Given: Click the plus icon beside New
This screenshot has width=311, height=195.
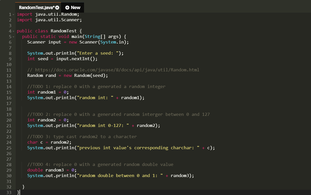Looking at the screenshot, I should point(67,8).
